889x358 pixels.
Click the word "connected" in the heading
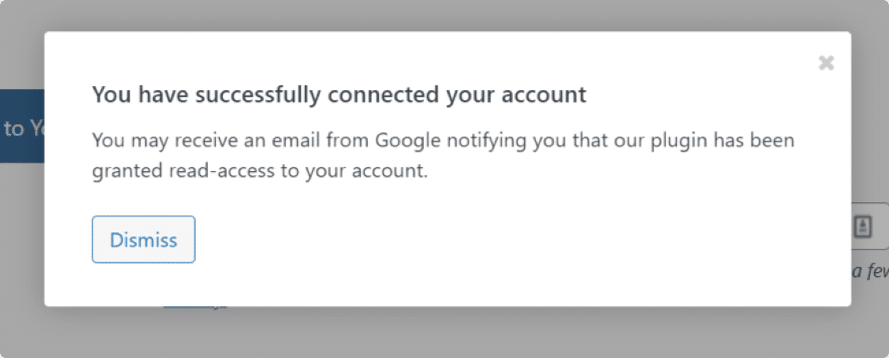pos(384,95)
